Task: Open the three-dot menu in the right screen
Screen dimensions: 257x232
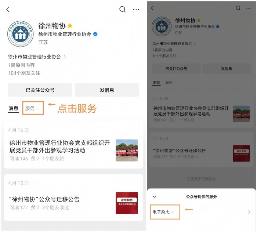Action: point(248,8)
